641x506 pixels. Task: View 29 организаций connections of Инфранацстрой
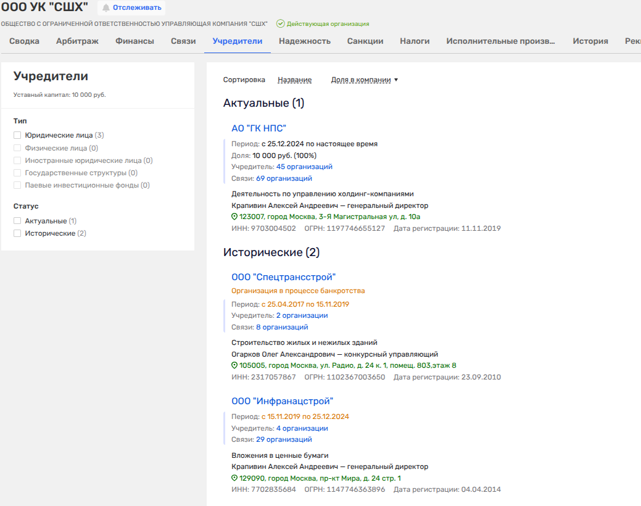pos(284,440)
